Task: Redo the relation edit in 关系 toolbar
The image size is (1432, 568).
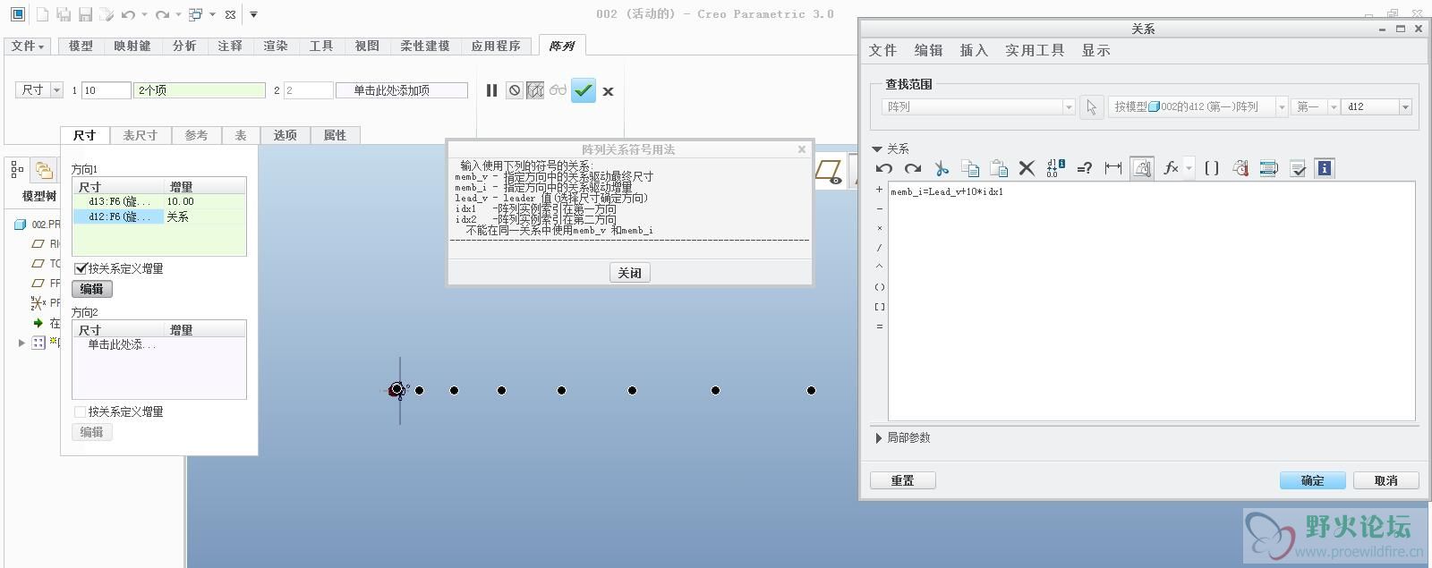Action: coord(913,168)
